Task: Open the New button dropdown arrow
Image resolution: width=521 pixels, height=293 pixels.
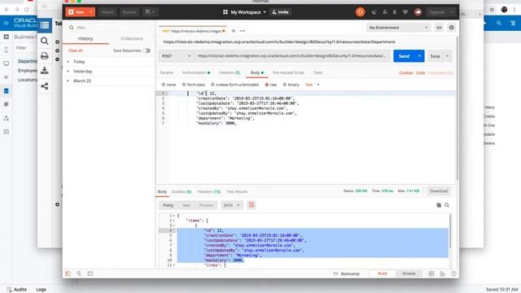Action: point(90,12)
